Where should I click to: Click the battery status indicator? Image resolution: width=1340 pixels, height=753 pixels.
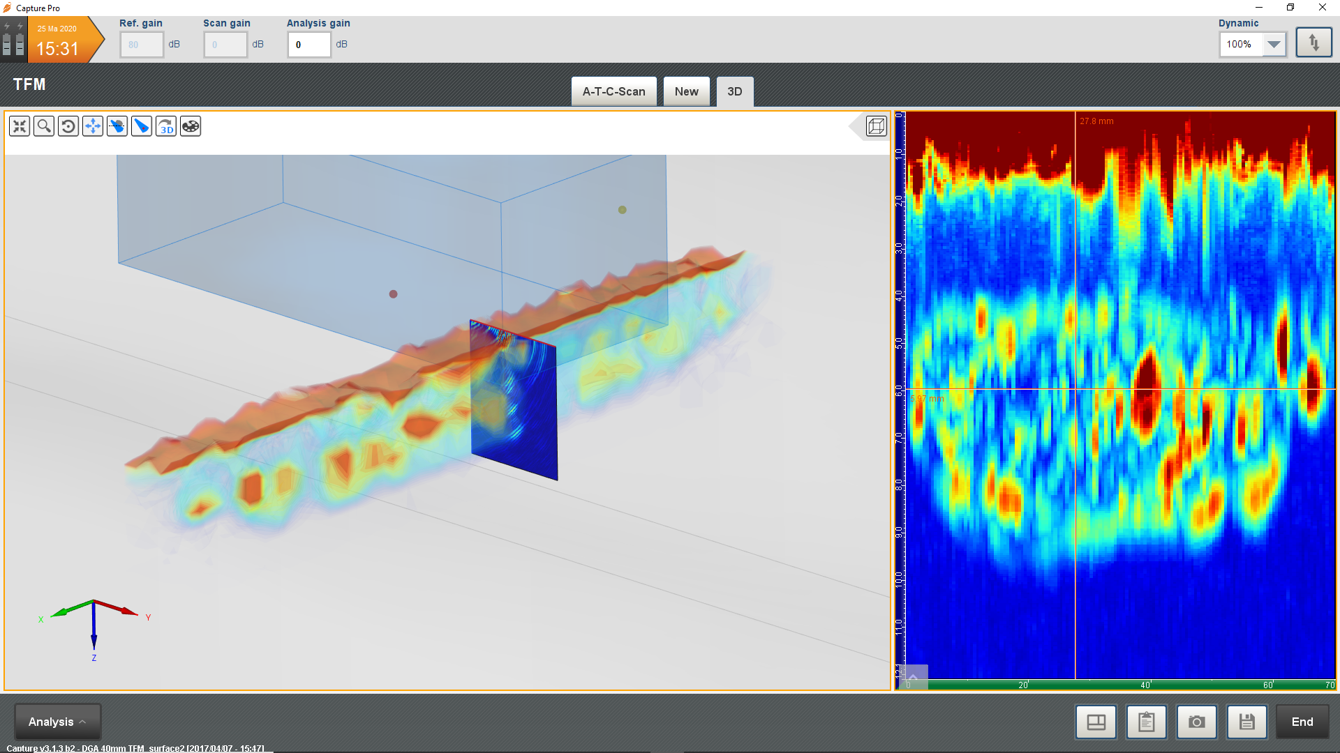pos(13,40)
